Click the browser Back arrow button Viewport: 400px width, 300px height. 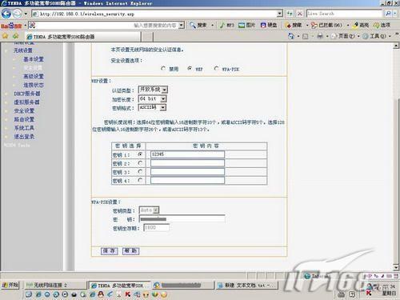6,14
